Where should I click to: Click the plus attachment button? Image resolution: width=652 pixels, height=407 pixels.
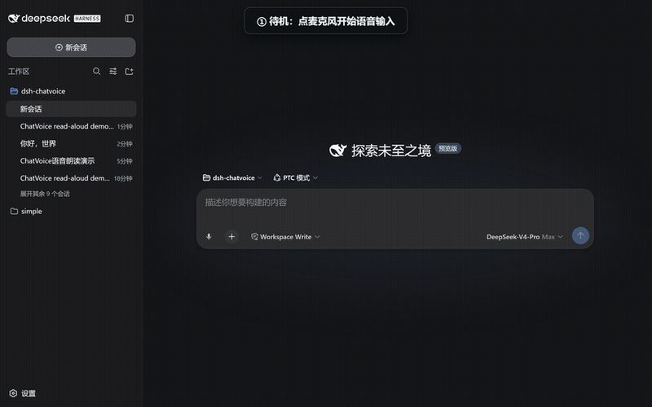(231, 237)
